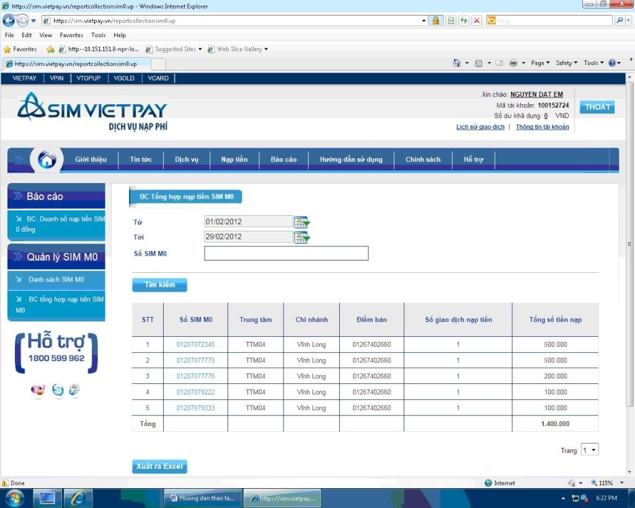Screen dimensions: 635x508
Task: Open Favorites star button
Action: pos(20,49)
